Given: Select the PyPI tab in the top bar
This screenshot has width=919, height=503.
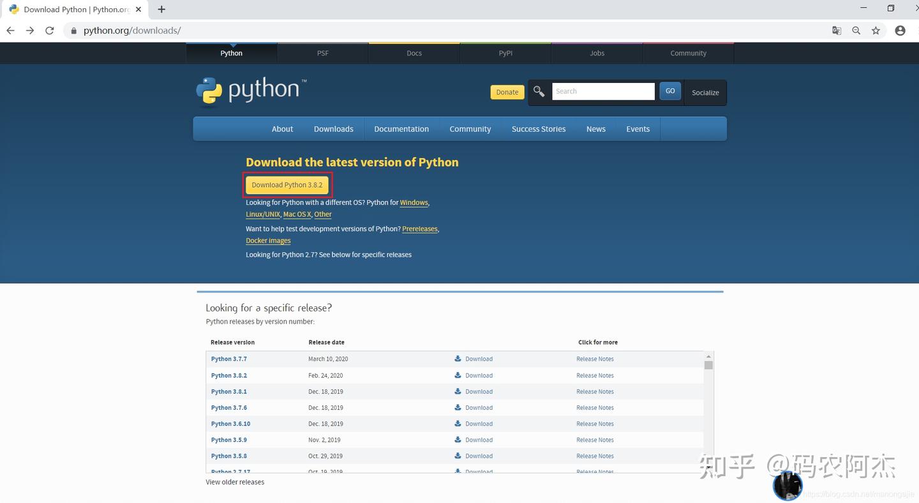Looking at the screenshot, I should [505, 53].
